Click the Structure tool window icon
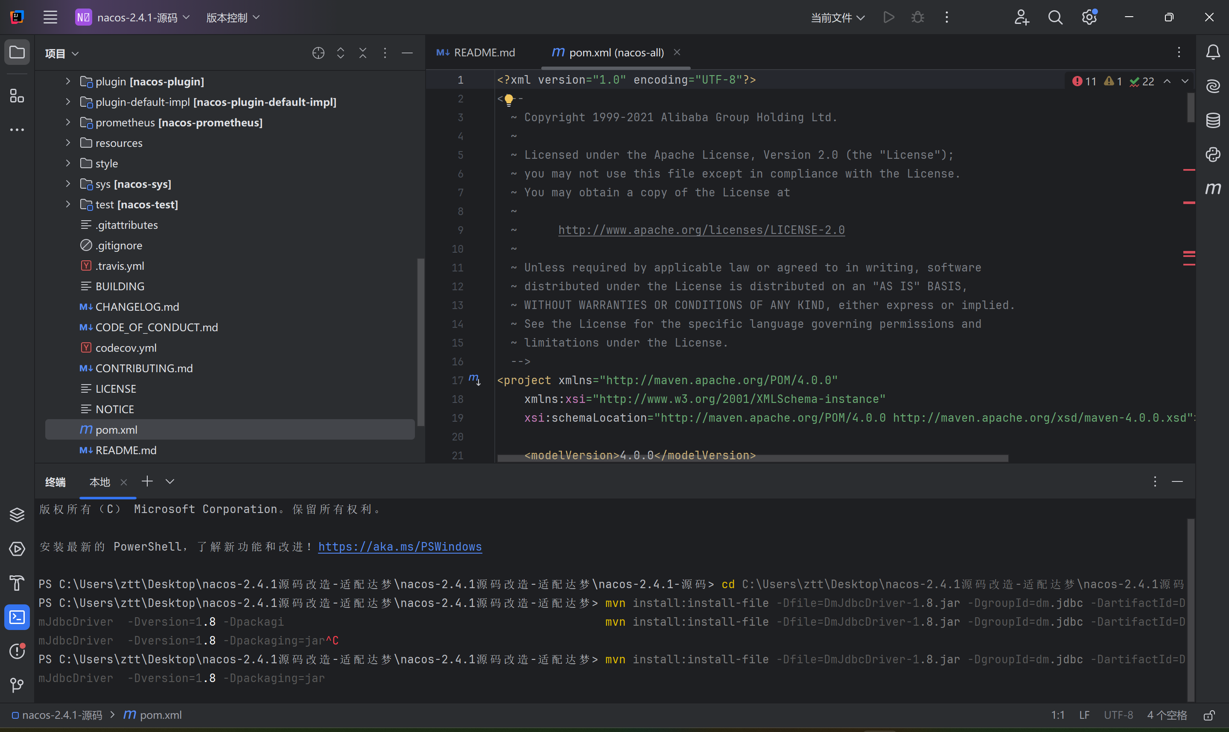This screenshot has width=1229, height=732. 17,96
